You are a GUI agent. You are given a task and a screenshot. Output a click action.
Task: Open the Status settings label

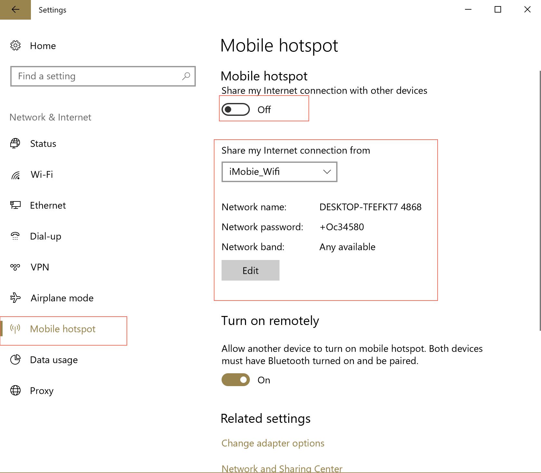point(43,144)
